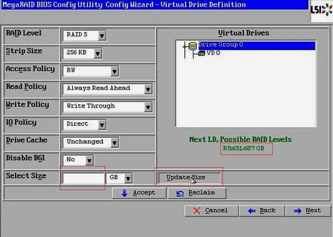
Task: Click the Next right-arrow icon
Action: (297, 211)
